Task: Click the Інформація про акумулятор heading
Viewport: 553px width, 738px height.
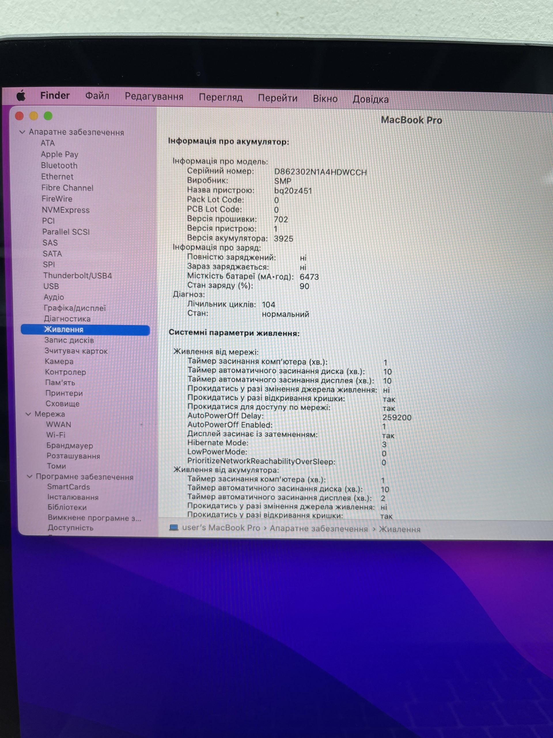Action: pyautogui.click(x=229, y=142)
